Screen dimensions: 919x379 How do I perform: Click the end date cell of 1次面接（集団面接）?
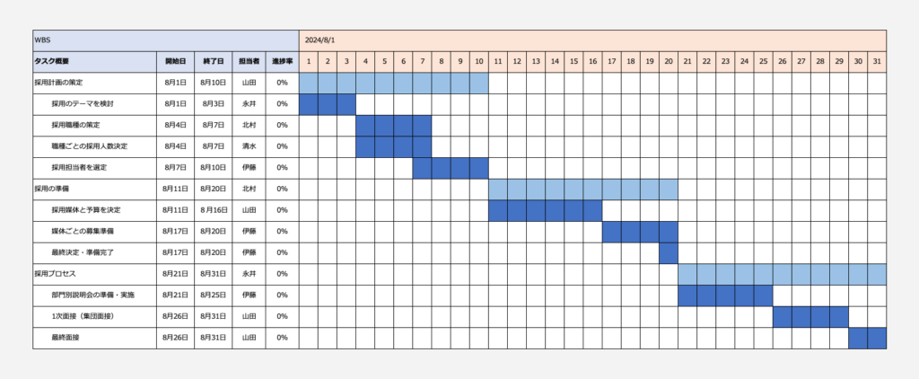click(x=214, y=316)
